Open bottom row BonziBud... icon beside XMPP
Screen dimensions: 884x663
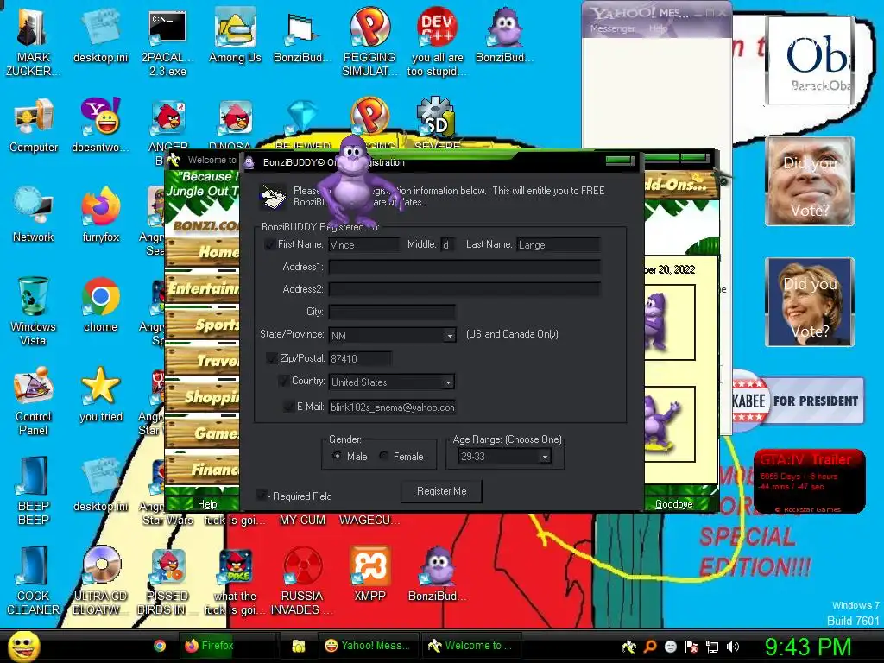pyautogui.click(x=437, y=574)
